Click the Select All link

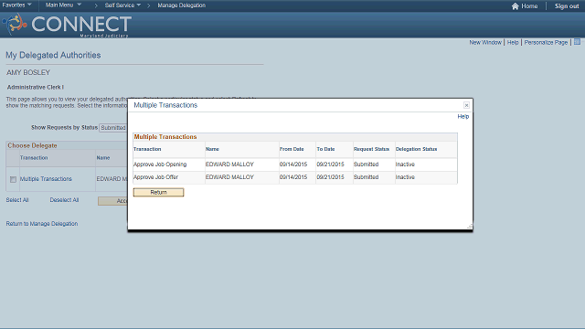(x=17, y=200)
